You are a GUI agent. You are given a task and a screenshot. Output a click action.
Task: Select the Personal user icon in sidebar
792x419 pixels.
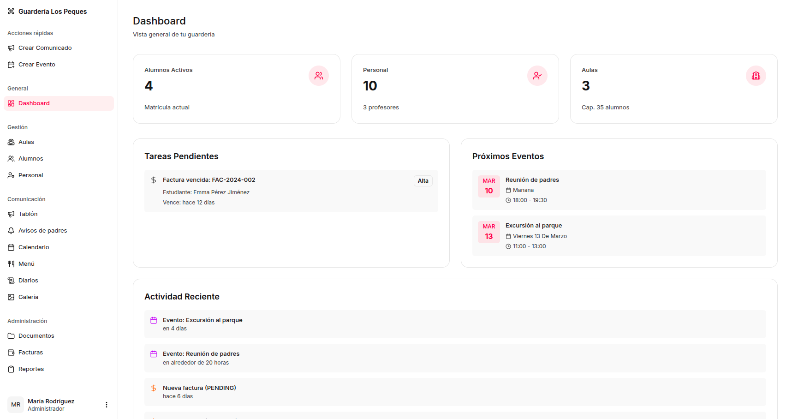(x=11, y=175)
